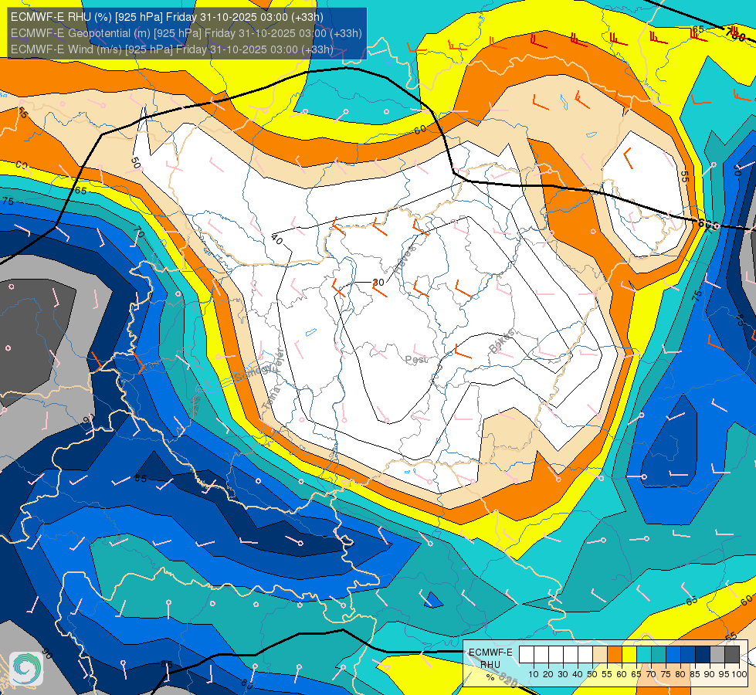Pick the light gray 90–95 legend swatch
The image size is (756, 695).
717,654
